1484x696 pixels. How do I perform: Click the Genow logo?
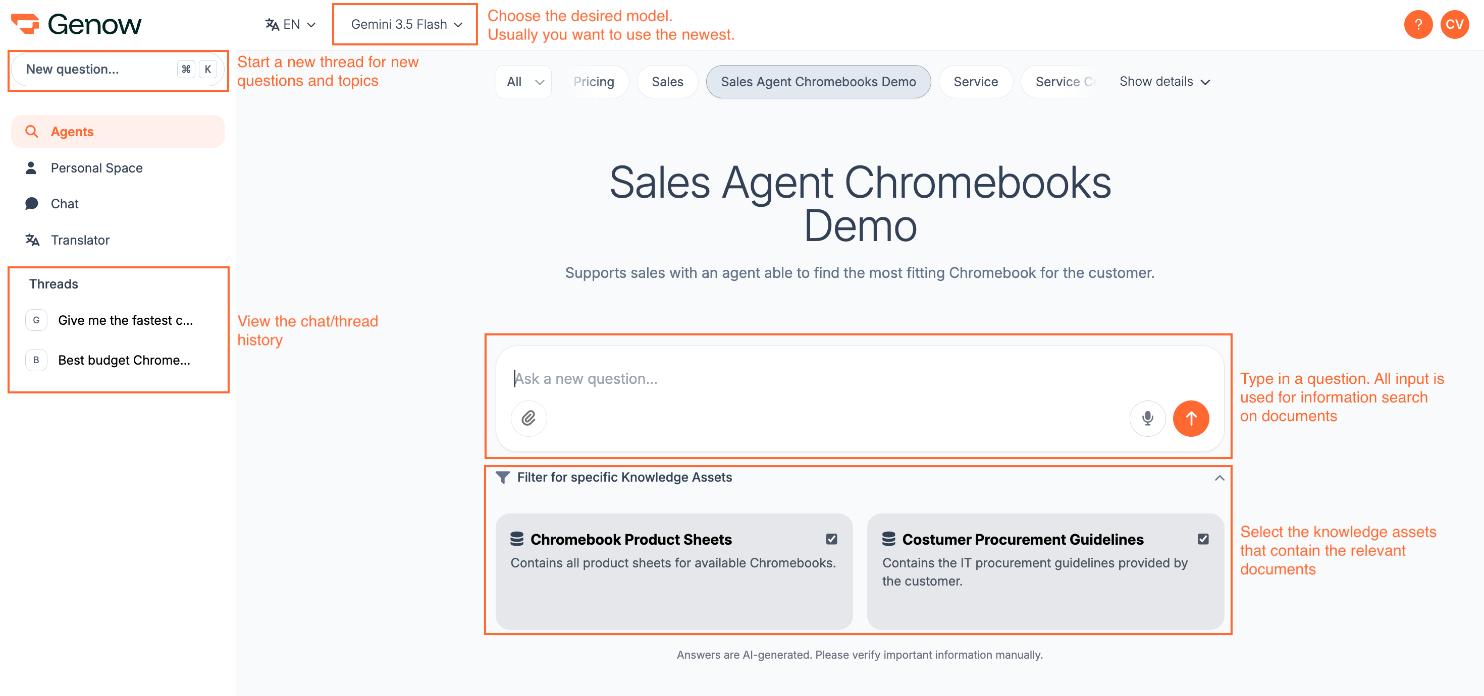pos(76,24)
